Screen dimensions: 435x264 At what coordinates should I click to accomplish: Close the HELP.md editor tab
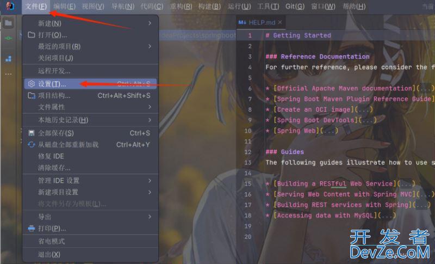[280, 22]
